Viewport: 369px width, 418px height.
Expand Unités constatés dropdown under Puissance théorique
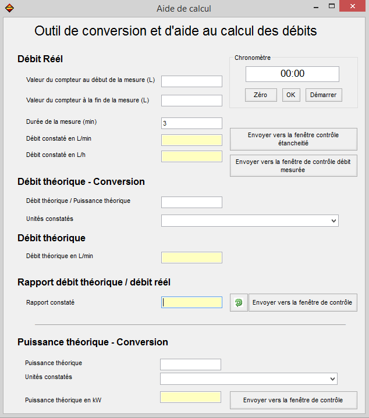[x=249, y=379]
